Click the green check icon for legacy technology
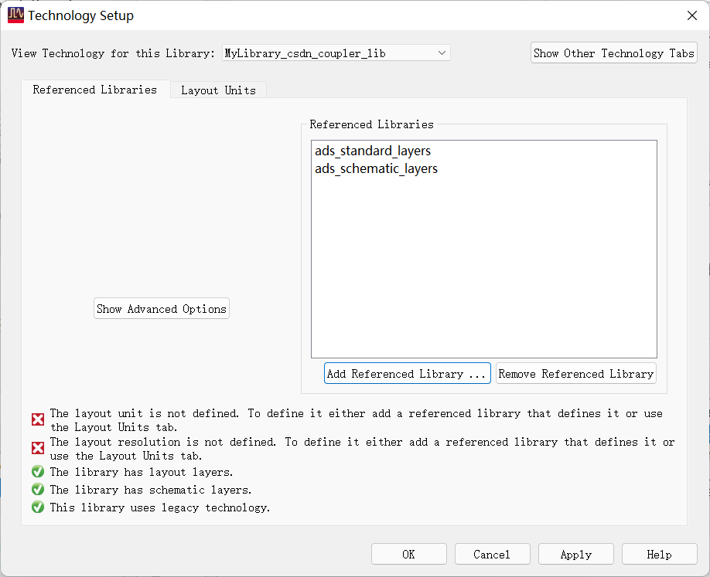 (x=38, y=507)
